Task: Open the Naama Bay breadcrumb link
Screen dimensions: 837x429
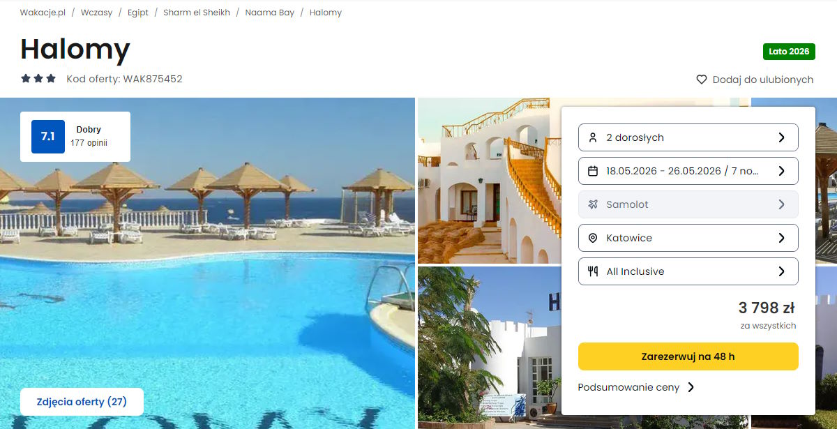Action: point(270,13)
